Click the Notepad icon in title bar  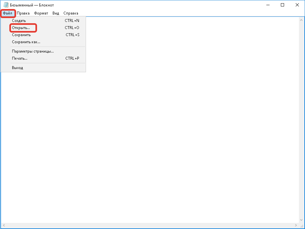coord(6,5)
